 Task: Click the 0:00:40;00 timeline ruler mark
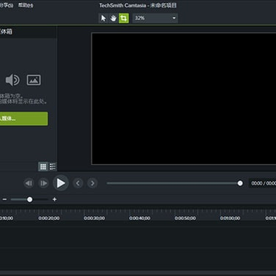click(140, 219)
